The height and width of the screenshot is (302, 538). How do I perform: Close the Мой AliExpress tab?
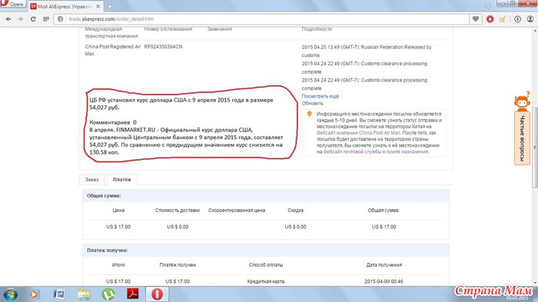pyautogui.click(x=98, y=6)
